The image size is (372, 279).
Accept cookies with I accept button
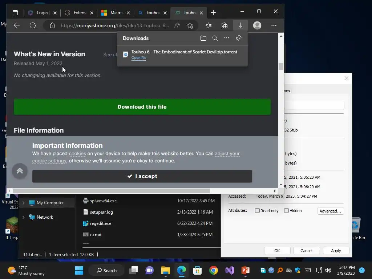pyautogui.click(x=142, y=176)
